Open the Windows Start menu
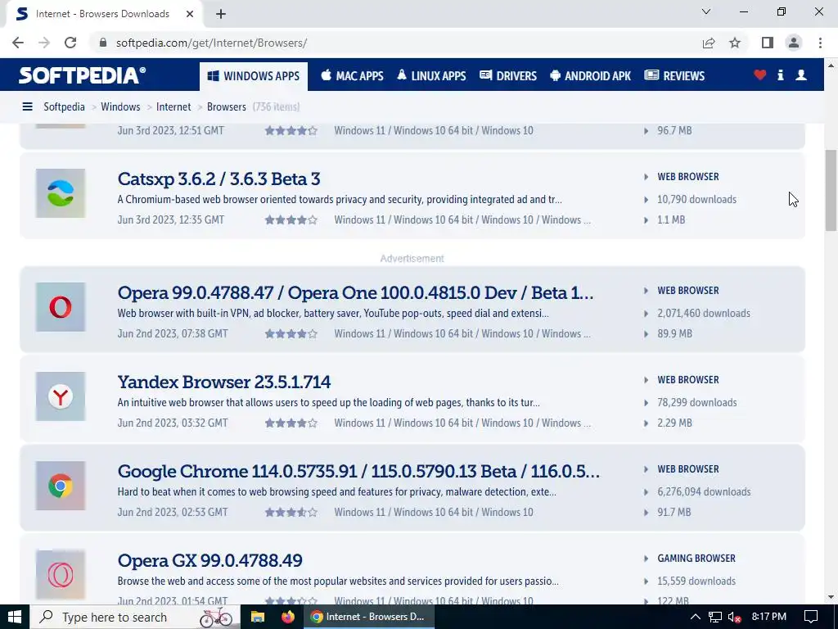This screenshot has height=629, width=838. (15, 617)
